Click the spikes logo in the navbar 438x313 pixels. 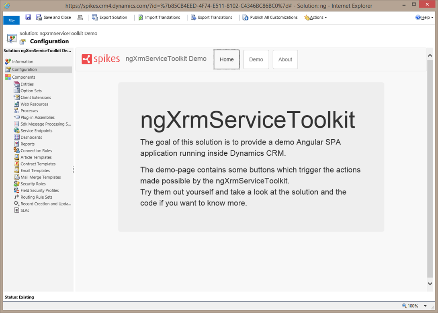tap(100, 59)
